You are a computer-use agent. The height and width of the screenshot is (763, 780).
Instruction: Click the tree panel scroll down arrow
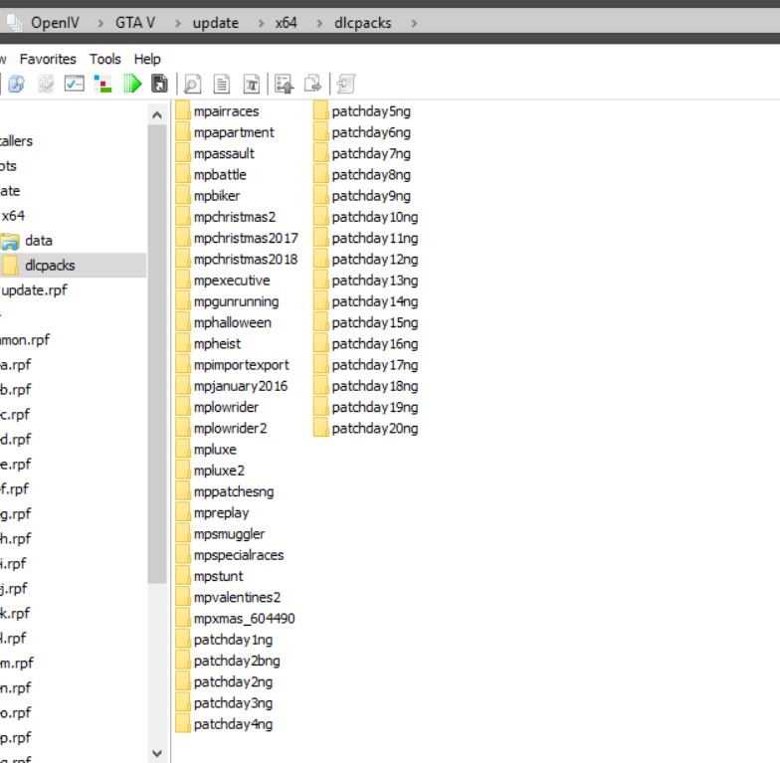coord(157,753)
